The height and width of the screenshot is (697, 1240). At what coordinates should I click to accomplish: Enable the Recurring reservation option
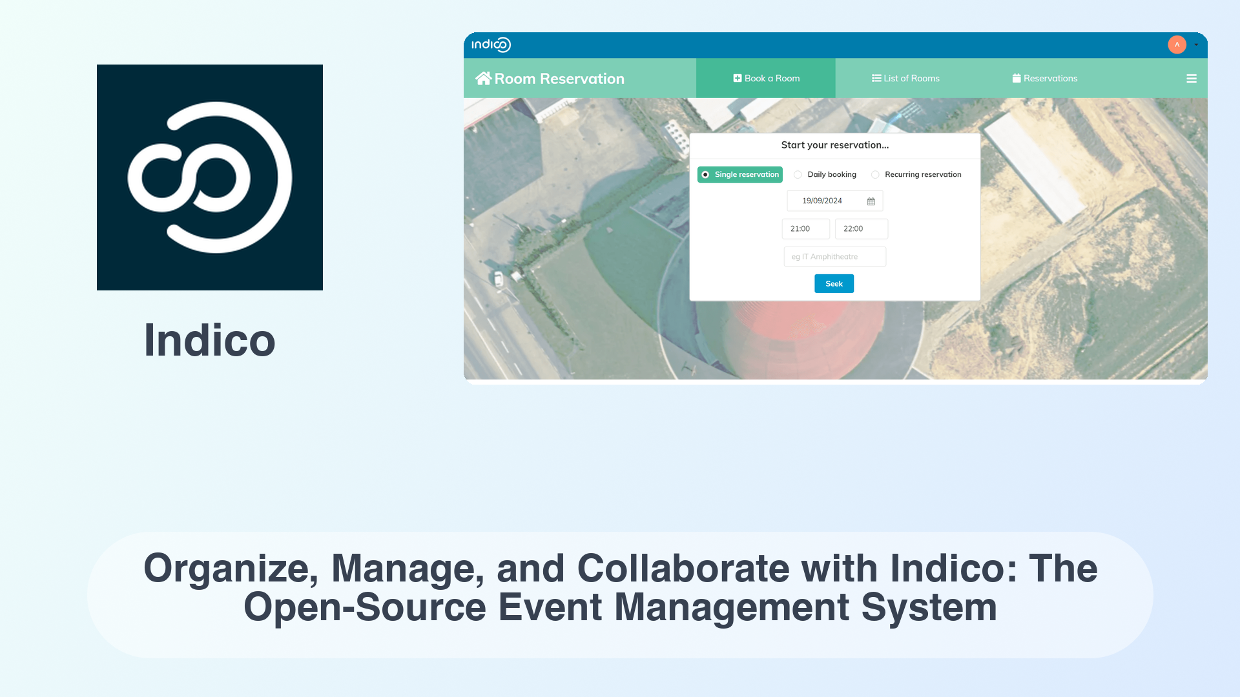[x=876, y=174]
